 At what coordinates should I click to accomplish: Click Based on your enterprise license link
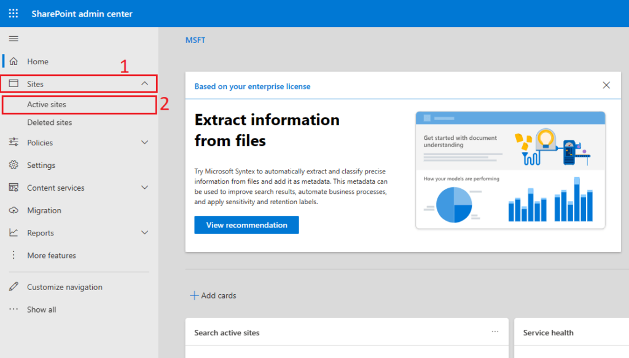pos(252,86)
